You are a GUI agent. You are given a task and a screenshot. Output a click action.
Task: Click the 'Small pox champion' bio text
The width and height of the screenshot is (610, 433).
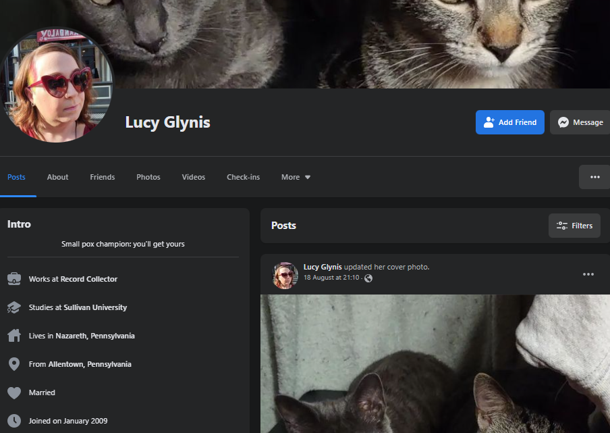(x=123, y=244)
